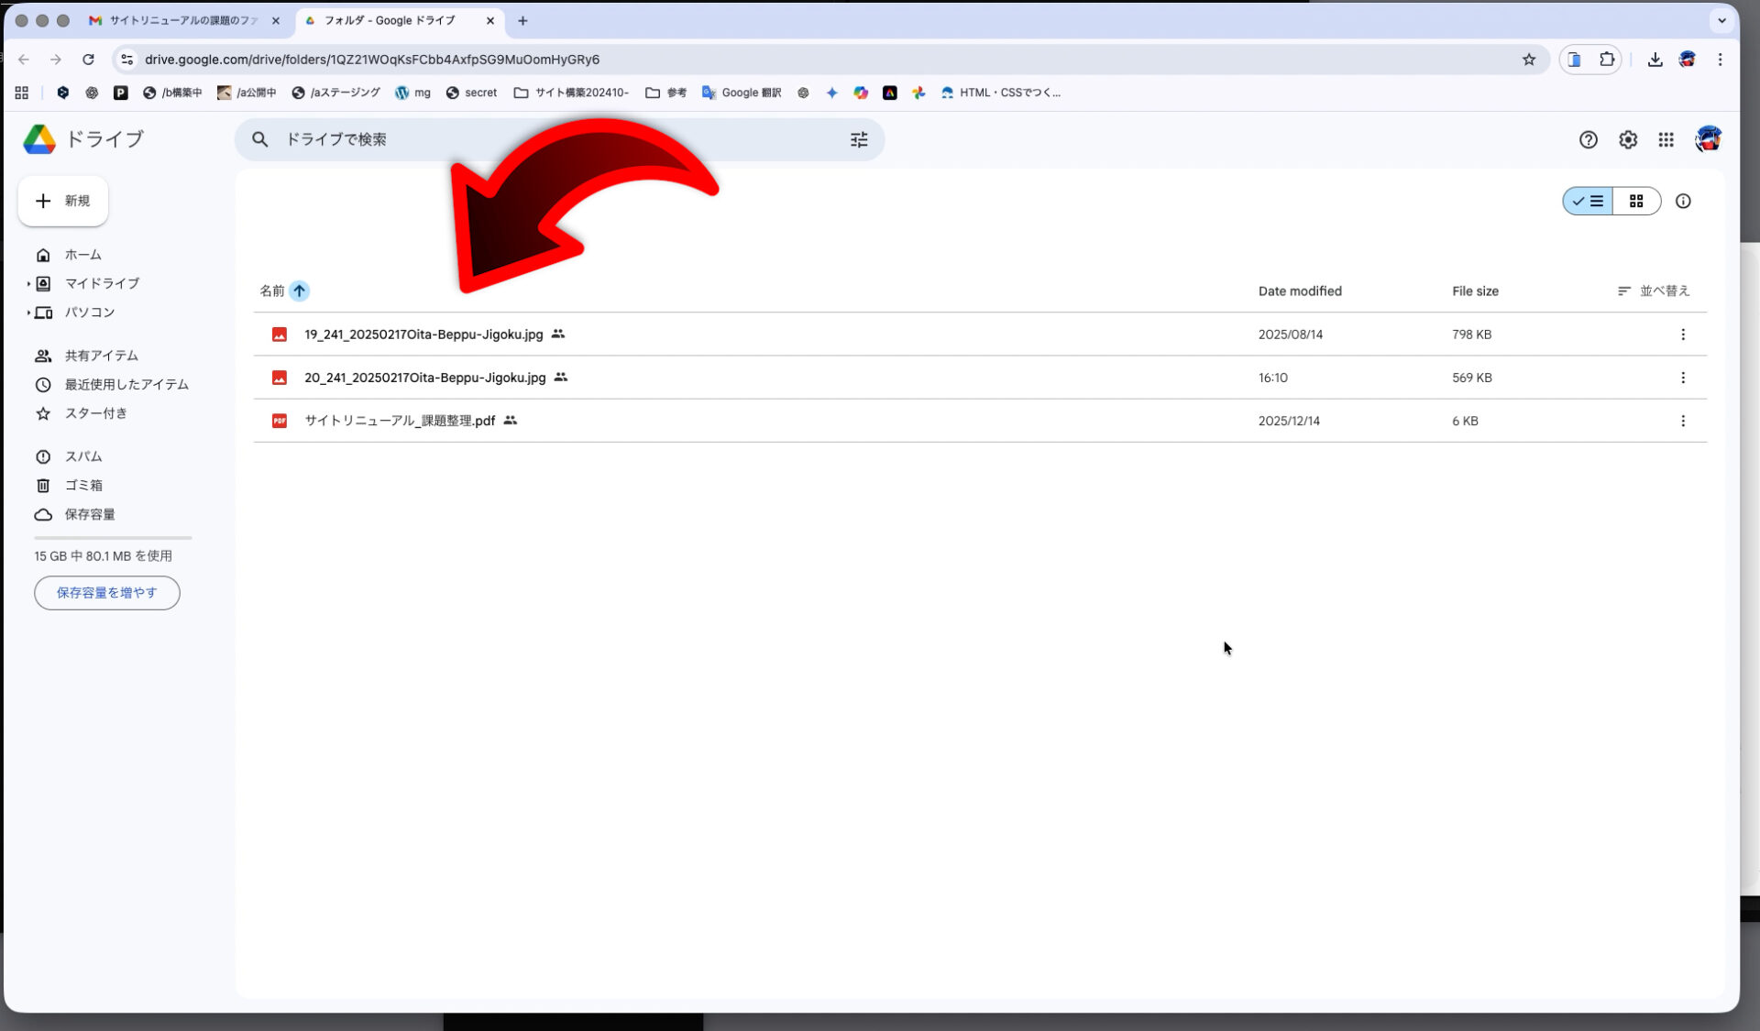Viewport: 1760px width, 1031px height.
Task: Show details info panel icon
Action: tap(1683, 202)
